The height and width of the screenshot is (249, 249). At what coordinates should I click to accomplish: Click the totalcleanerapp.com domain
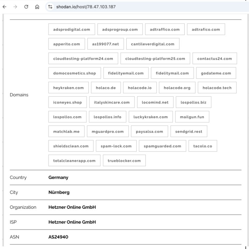coord(74,161)
